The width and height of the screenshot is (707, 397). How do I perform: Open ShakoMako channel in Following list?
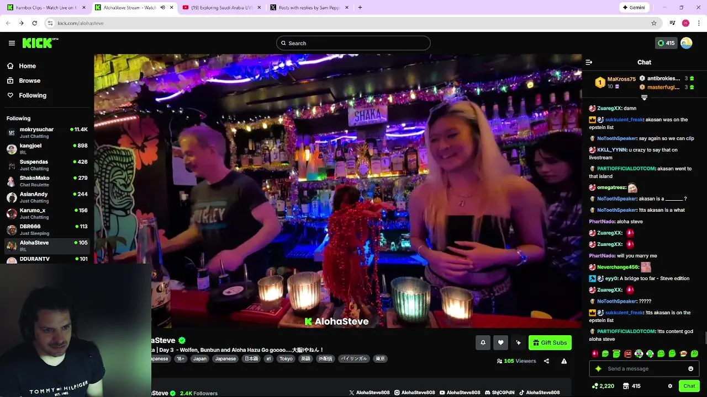point(47,181)
